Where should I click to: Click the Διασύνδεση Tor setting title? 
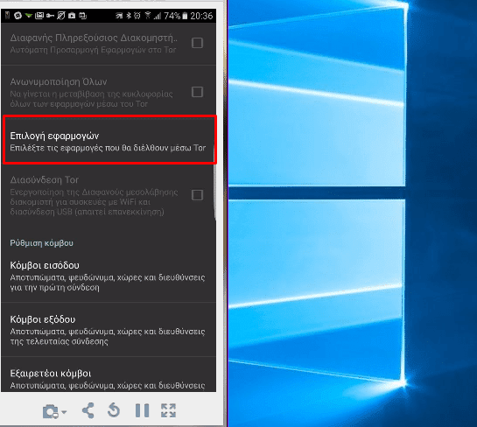45,180
